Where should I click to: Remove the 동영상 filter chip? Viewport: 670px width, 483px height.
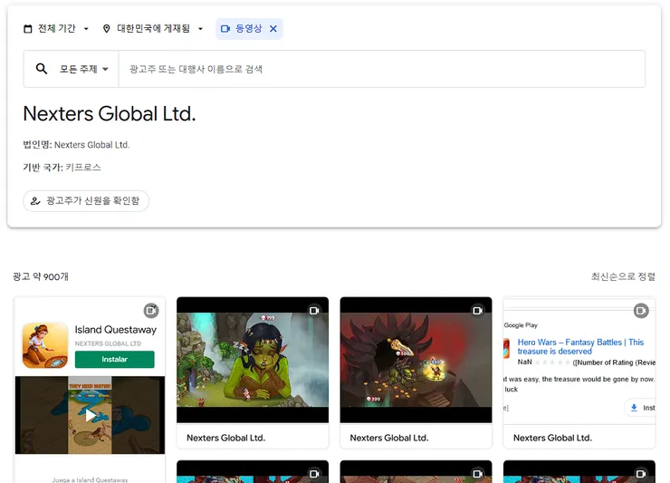point(273,29)
